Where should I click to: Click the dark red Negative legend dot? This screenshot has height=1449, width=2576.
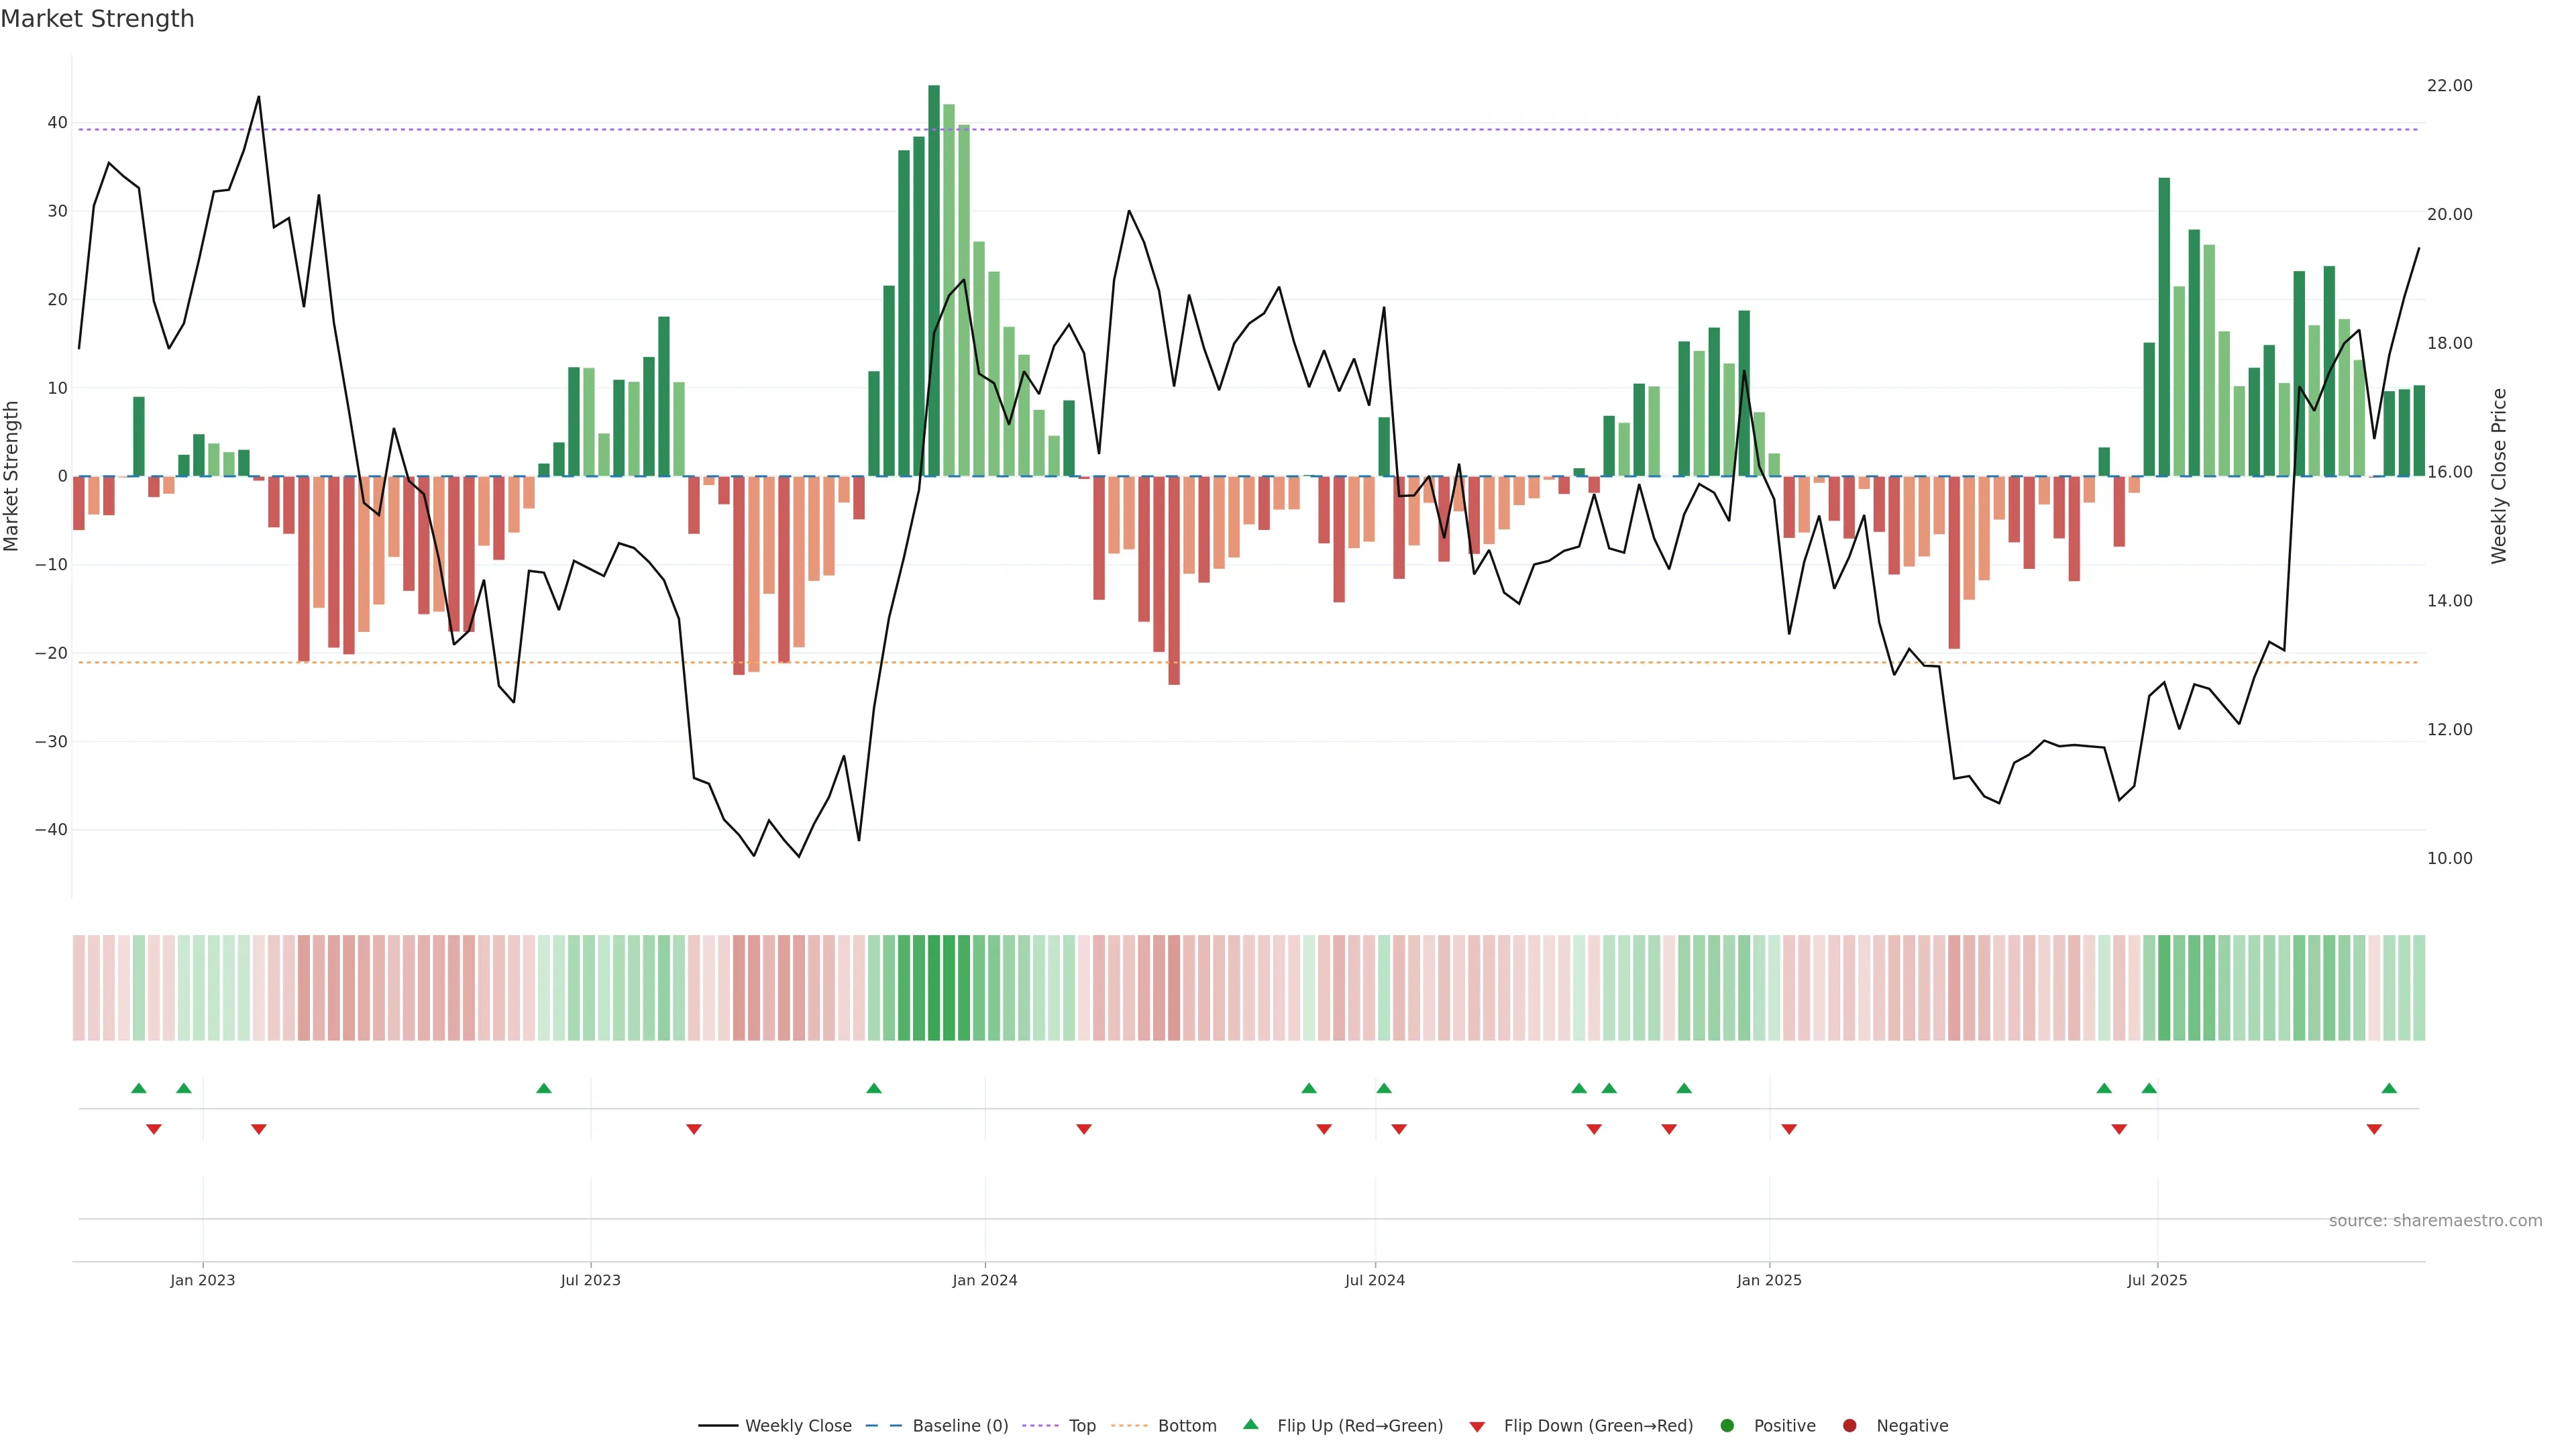click(x=1849, y=1426)
